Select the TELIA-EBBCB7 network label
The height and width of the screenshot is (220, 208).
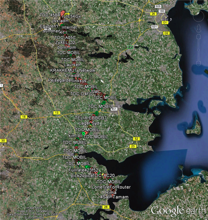[x=91, y=118]
